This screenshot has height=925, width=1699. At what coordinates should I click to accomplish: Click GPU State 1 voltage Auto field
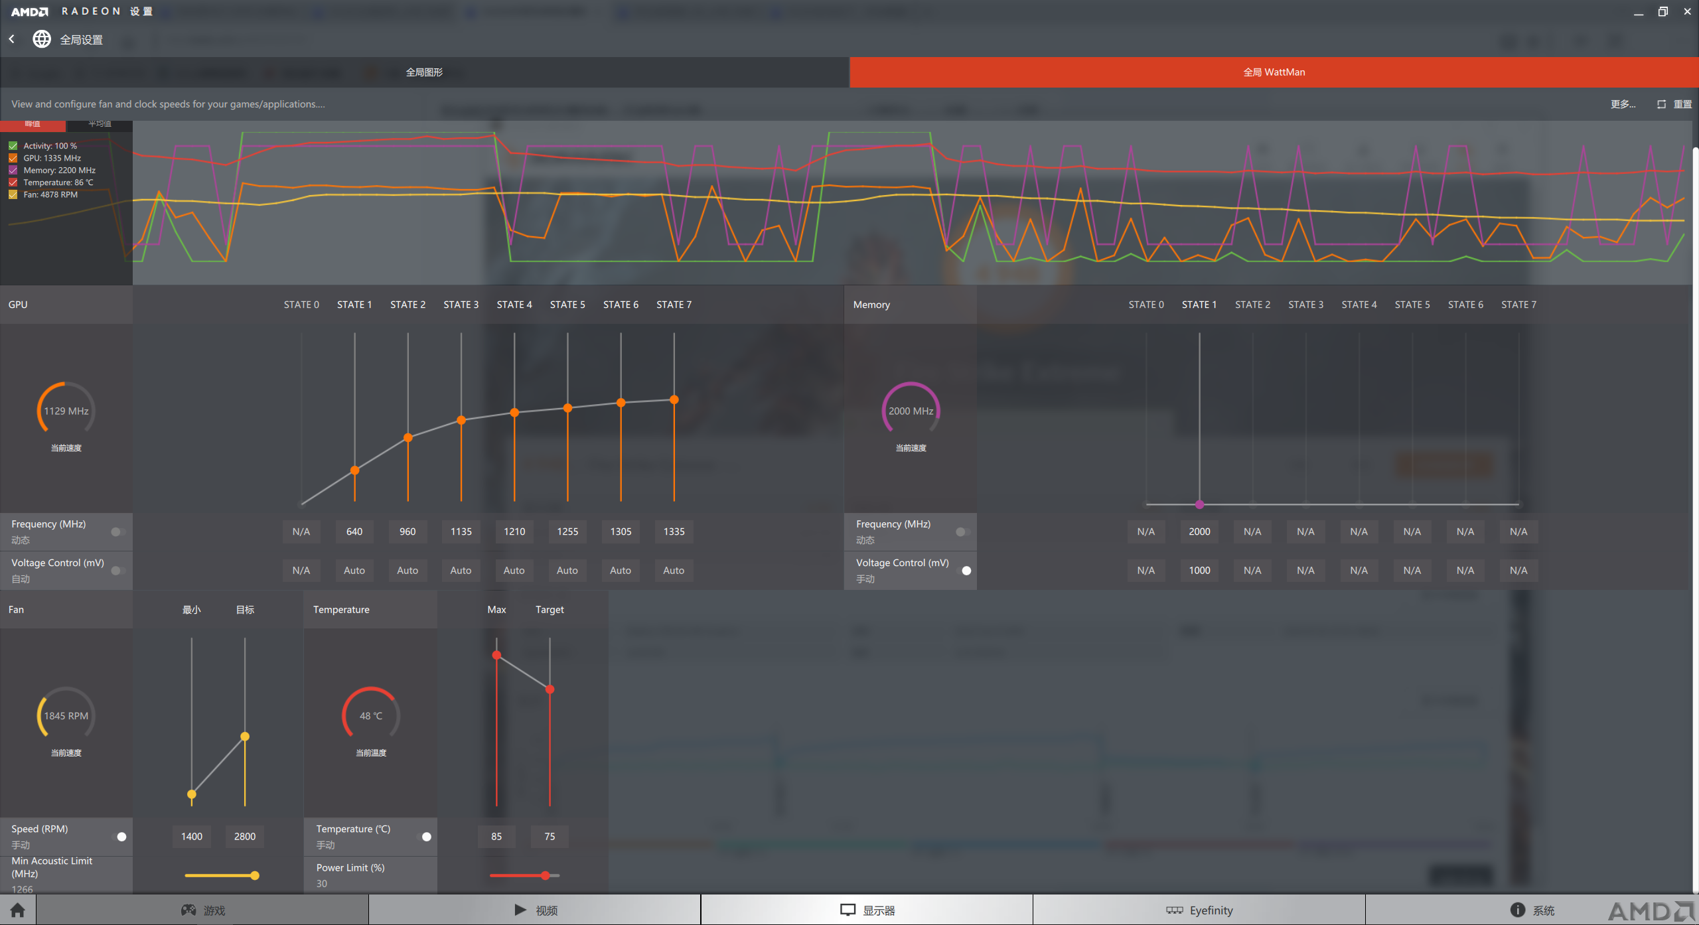pos(354,570)
